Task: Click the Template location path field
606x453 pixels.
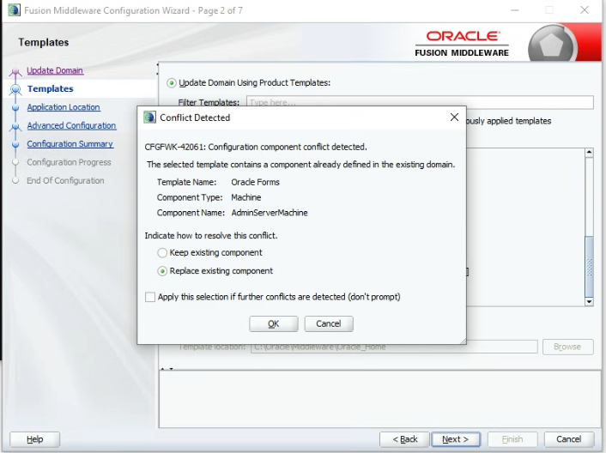Action: tap(394, 347)
